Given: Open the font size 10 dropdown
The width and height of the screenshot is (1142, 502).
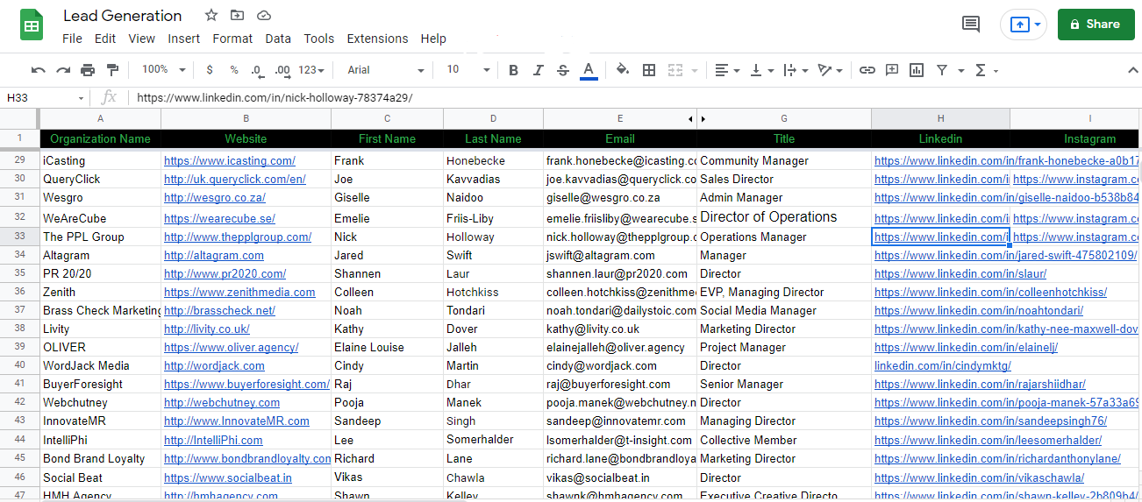Looking at the screenshot, I should pos(467,70).
